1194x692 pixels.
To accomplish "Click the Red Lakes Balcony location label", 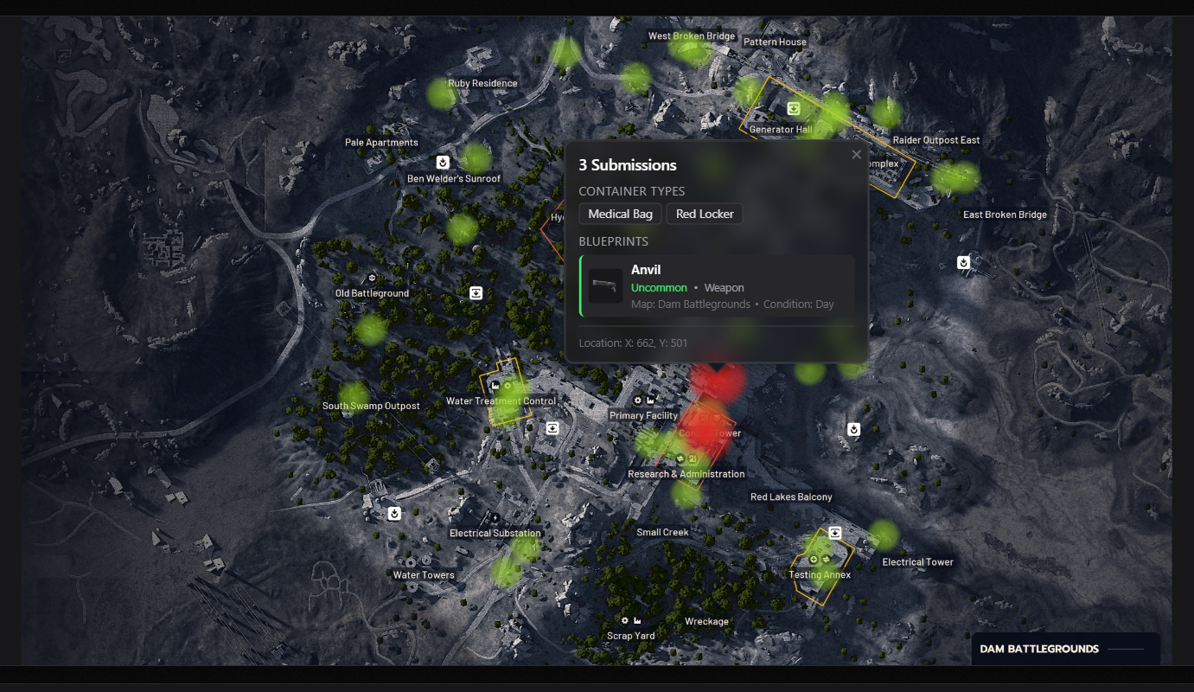I will pos(790,497).
